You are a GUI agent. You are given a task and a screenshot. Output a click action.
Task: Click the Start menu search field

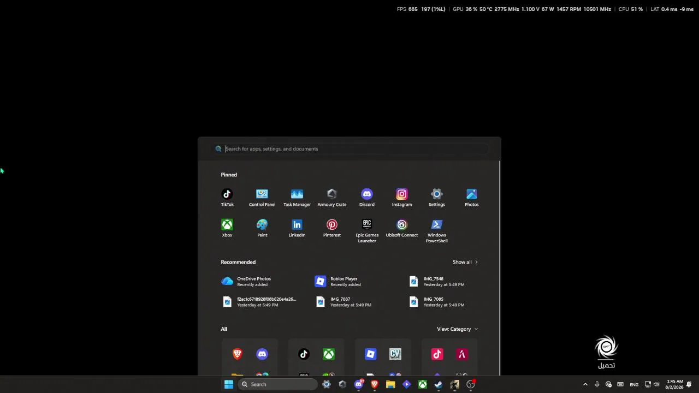coord(349,148)
